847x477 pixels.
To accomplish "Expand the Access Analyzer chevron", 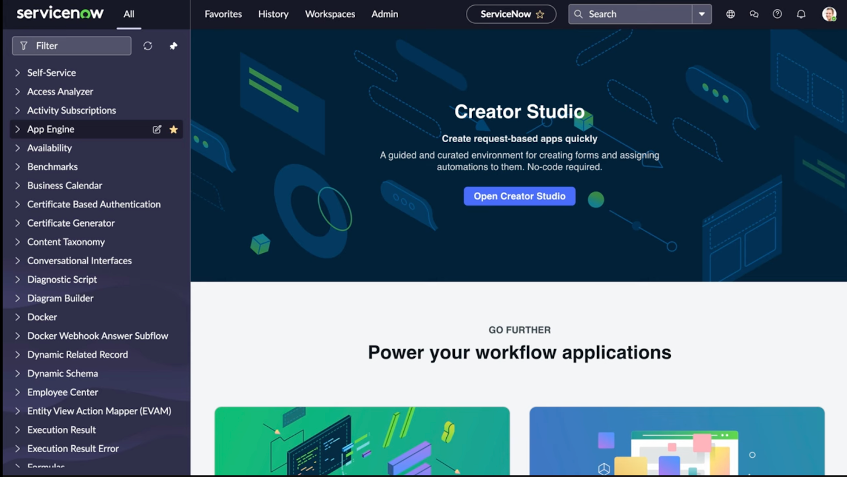I will pyautogui.click(x=17, y=91).
